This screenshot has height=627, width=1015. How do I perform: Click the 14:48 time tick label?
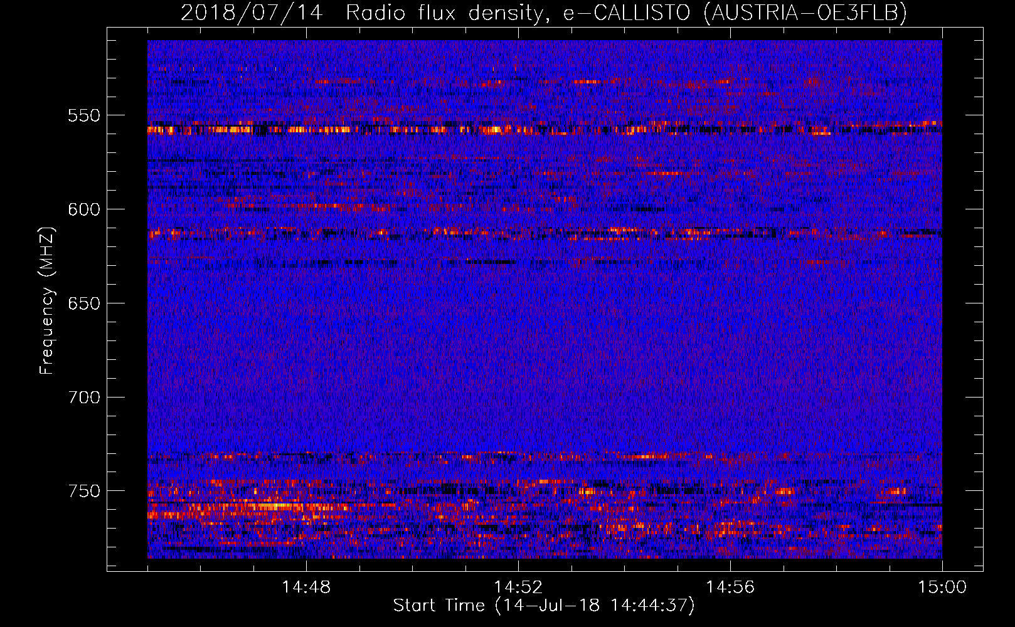click(306, 587)
